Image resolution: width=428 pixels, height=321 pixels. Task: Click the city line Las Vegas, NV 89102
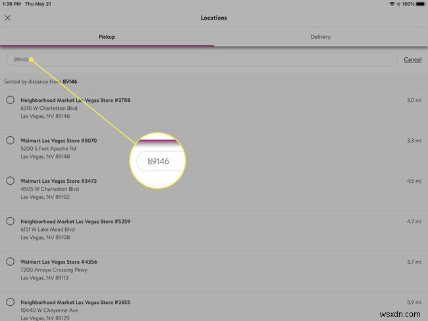45,197
